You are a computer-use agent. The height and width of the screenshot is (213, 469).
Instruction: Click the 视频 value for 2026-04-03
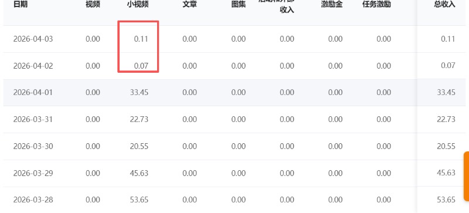(x=93, y=39)
